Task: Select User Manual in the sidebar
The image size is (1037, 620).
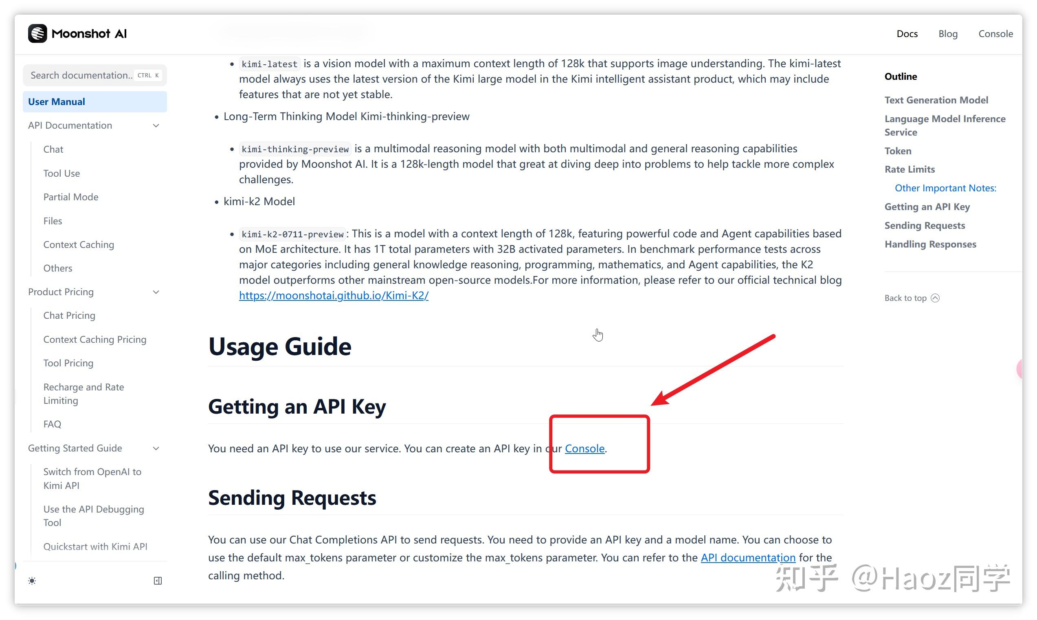Action: coord(57,101)
